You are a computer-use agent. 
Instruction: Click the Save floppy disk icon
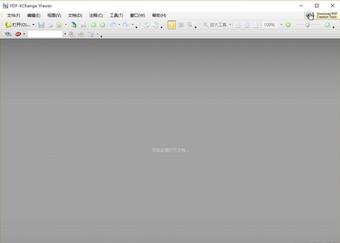(x=41, y=25)
